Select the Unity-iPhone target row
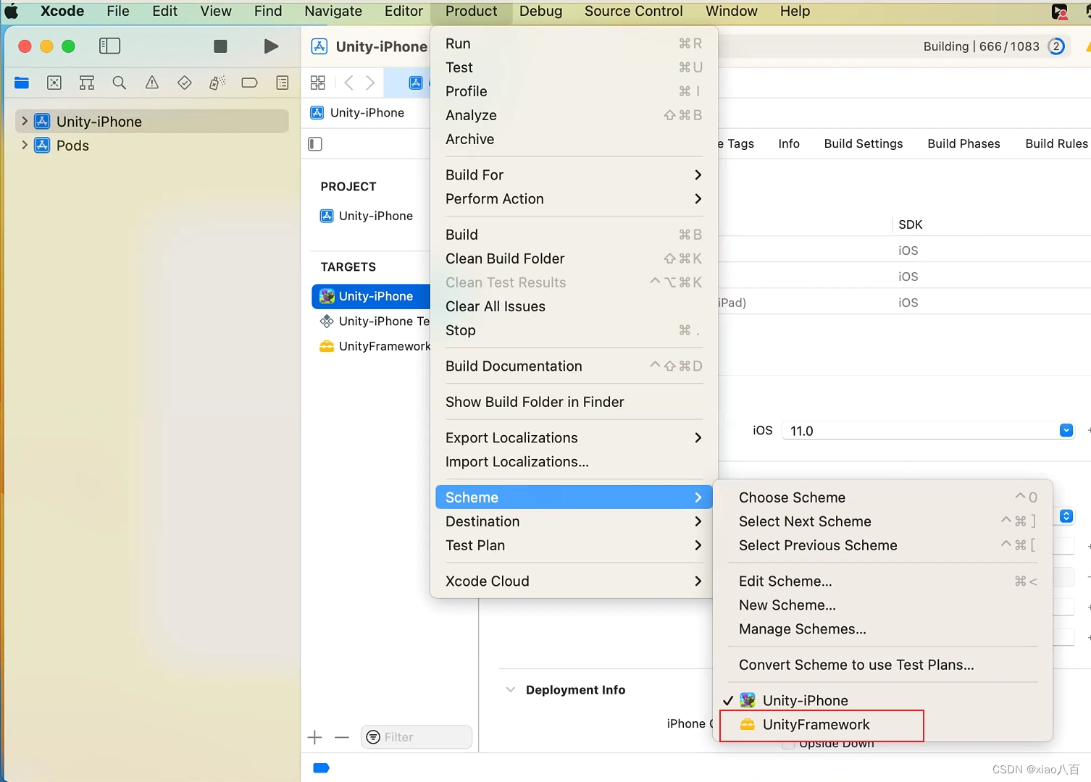1091x782 pixels. click(371, 296)
